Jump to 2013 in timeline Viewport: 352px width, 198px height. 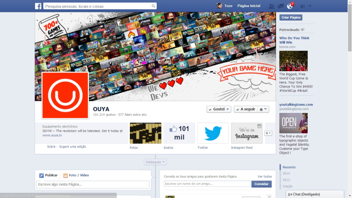coord(286,180)
